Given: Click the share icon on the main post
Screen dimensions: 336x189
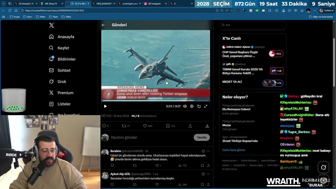Looking at the screenshot, I should point(190,126).
